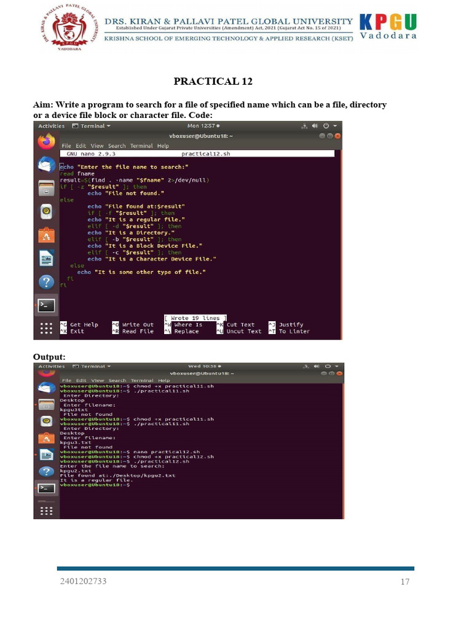The height and width of the screenshot is (629, 472).
Task: Open Terminal menu in the nano terminal window
Action: tap(141, 146)
